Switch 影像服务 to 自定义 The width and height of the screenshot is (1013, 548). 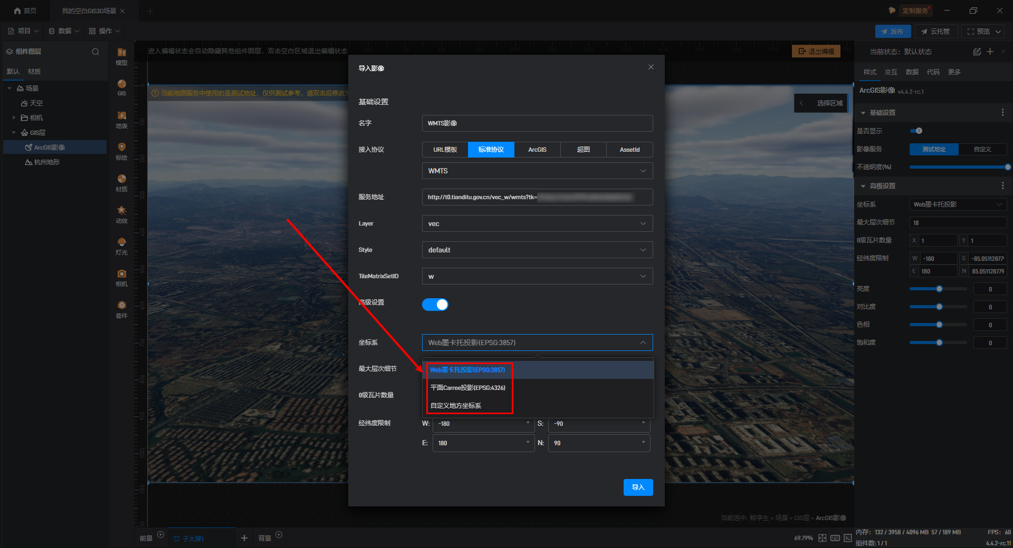[x=982, y=149]
